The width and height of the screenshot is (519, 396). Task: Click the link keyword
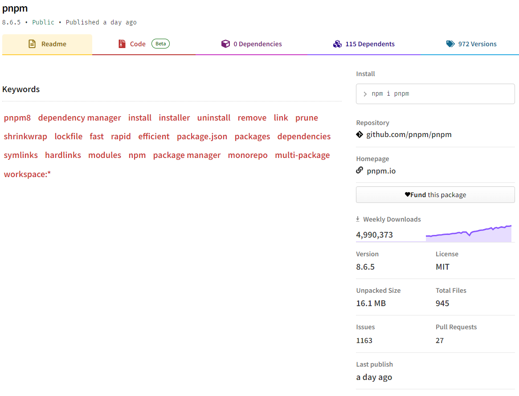[x=281, y=118]
